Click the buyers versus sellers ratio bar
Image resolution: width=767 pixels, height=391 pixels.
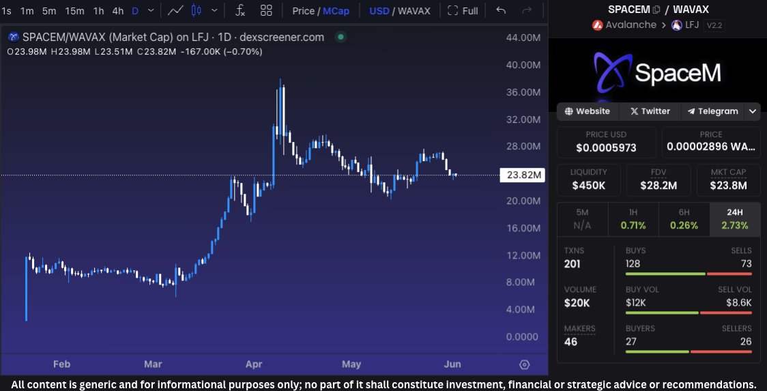[x=689, y=352]
